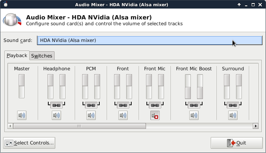
Task: Unlink Front Mic Boost channel sliders
Action: (x=194, y=105)
